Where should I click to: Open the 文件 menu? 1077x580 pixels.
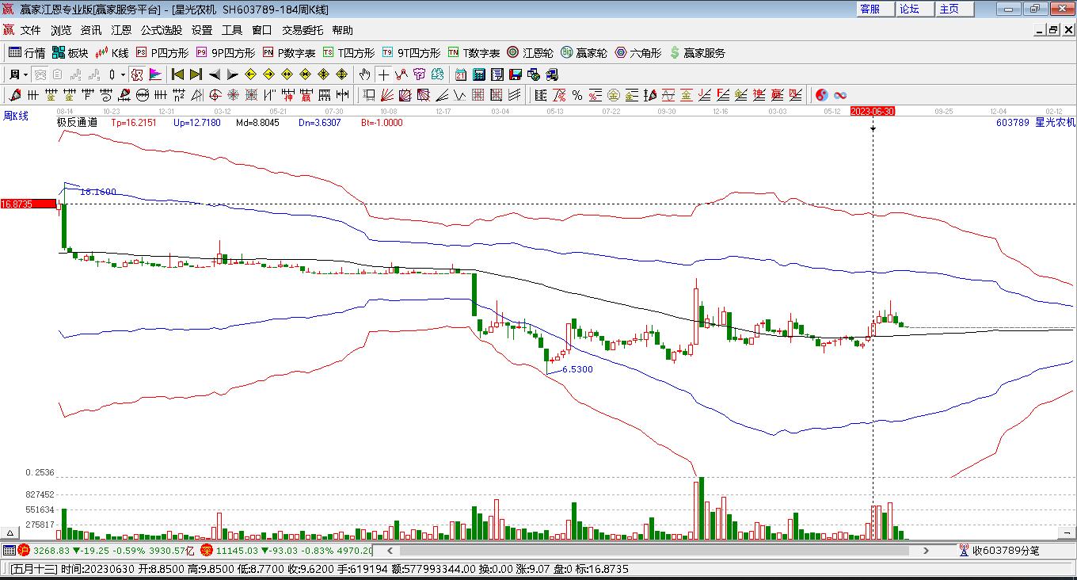coord(31,30)
